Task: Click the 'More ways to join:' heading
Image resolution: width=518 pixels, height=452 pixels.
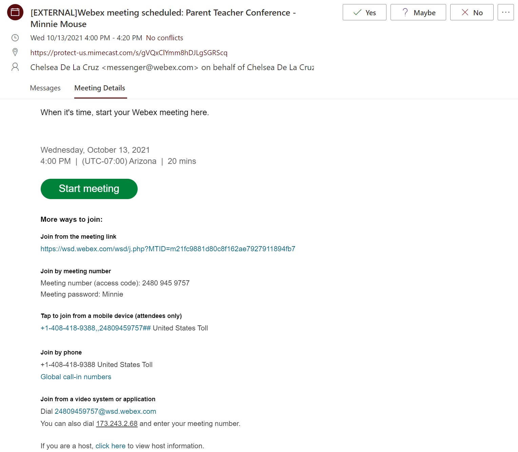Action: click(x=72, y=219)
